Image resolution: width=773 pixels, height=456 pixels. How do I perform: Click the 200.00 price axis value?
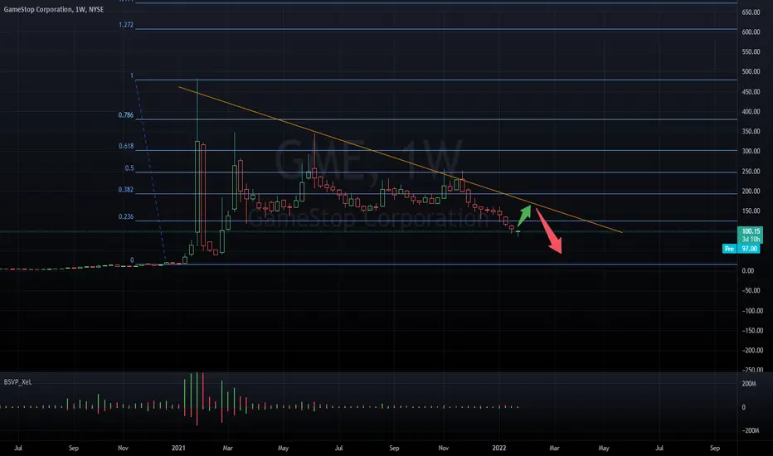tap(751, 192)
